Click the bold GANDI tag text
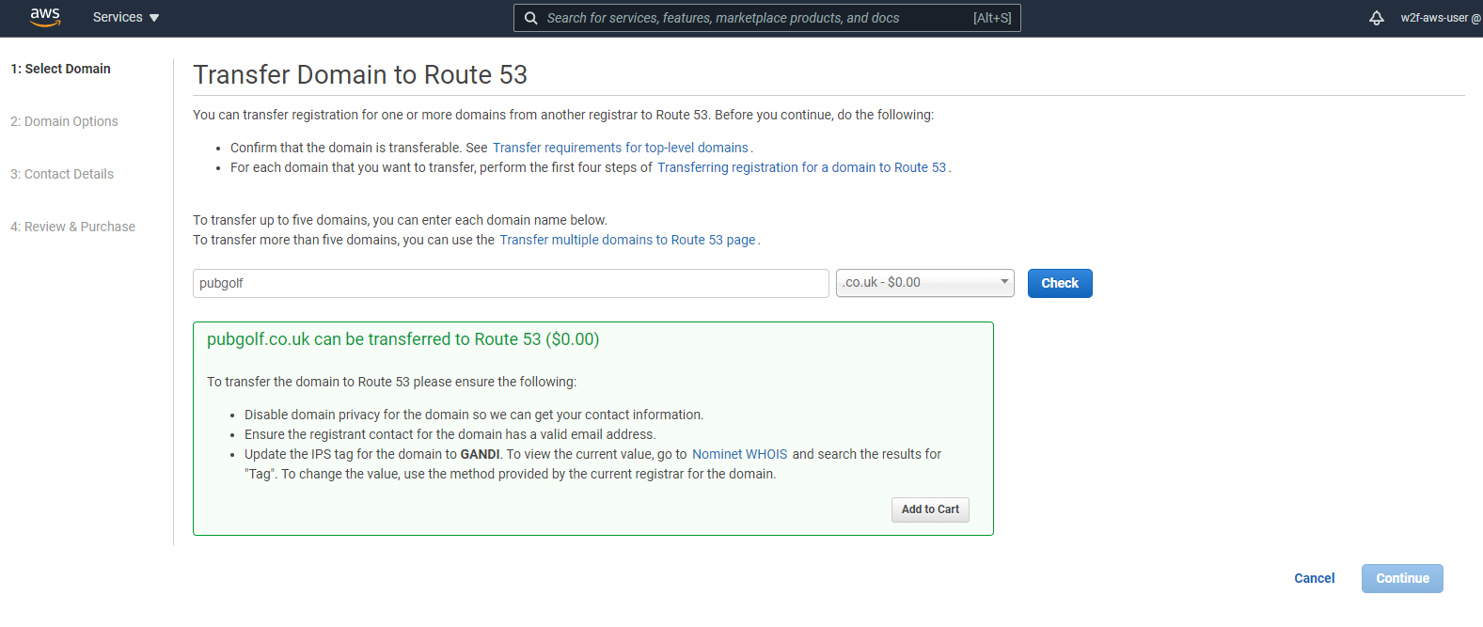Viewport: 1483px width, 627px height. [480, 454]
